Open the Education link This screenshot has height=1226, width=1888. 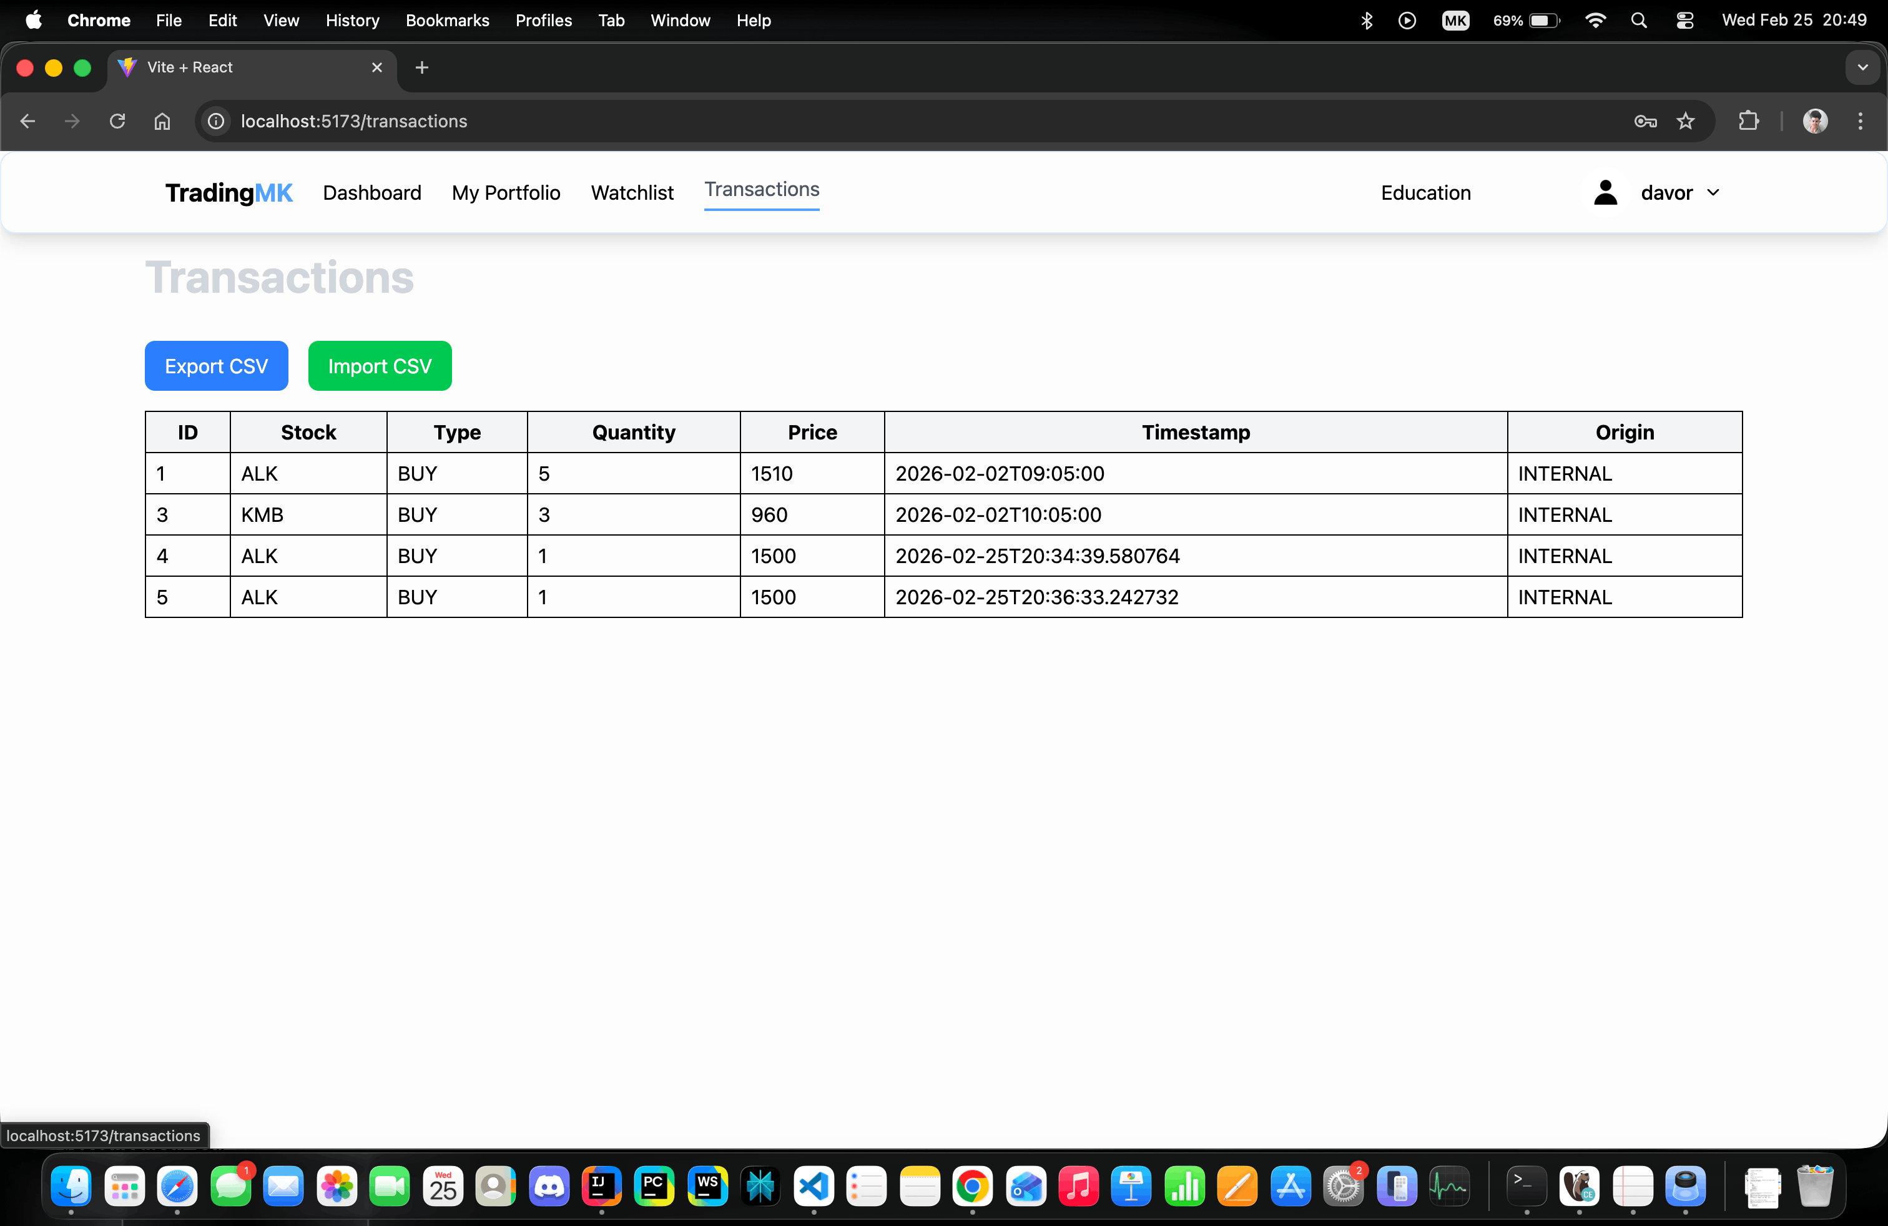click(1425, 193)
